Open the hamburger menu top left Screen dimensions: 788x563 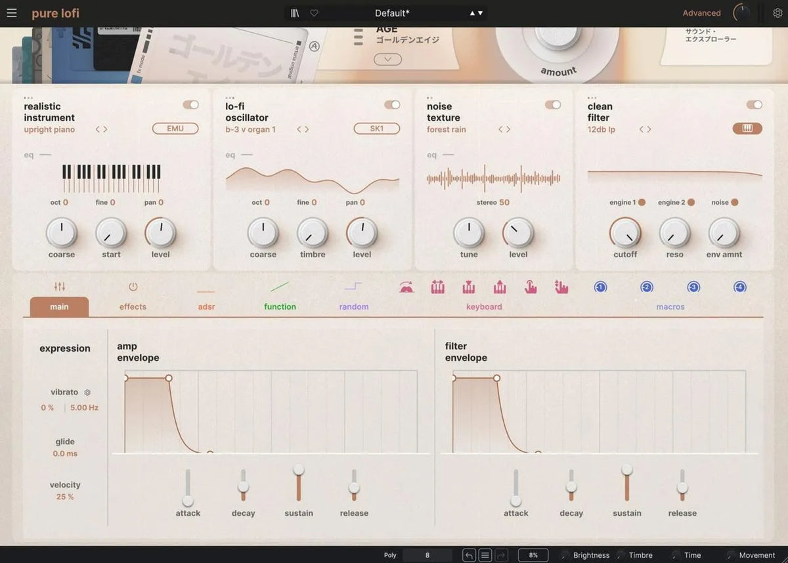[x=12, y=12]
